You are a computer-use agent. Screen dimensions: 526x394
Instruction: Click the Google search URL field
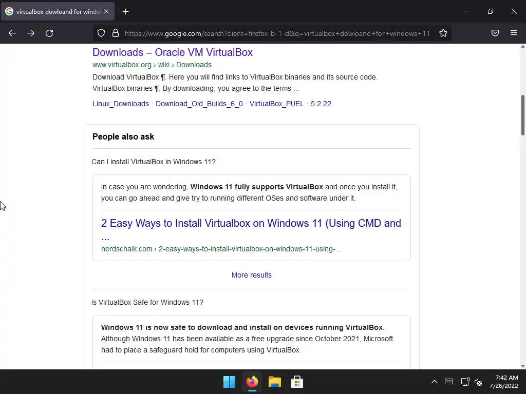click(x=277, y=33)
